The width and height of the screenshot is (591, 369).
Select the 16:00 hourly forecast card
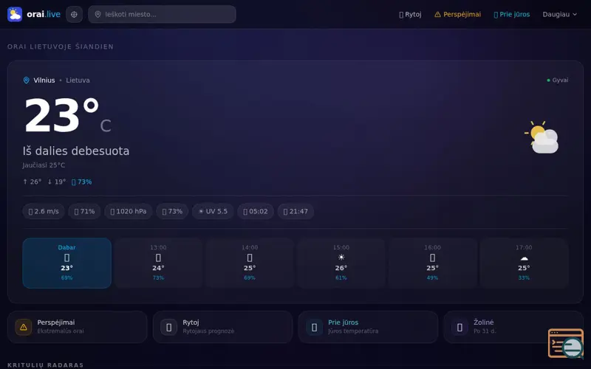point(432,263)
